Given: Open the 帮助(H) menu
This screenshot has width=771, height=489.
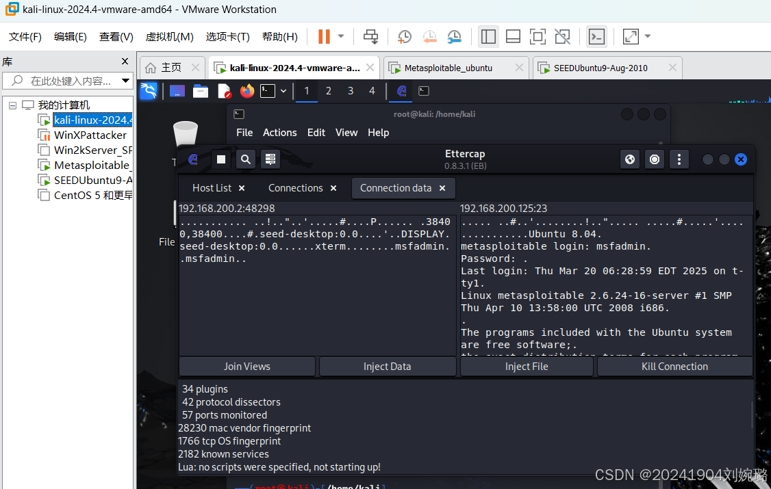Looking at the screenshot, I should [280, 37].
